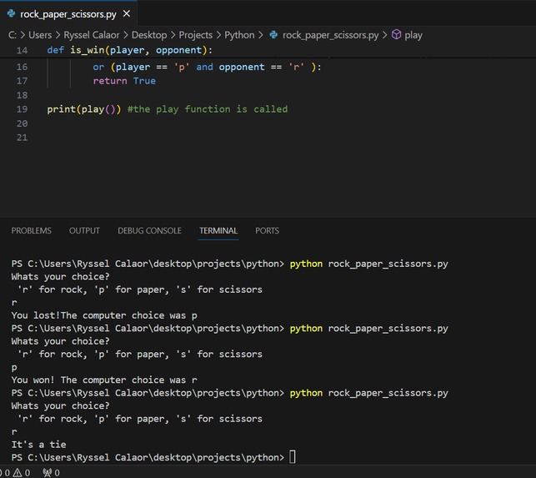Switch to the PROBLEMS panel tab
This screenshot has height=478, width=536.
[x=32, y=230]
